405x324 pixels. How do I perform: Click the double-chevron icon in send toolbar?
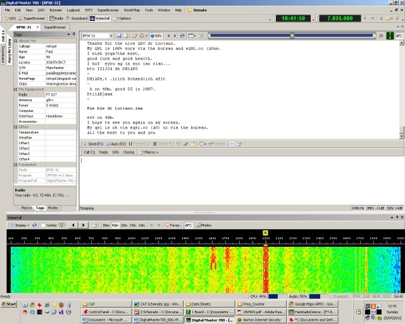(x=232, y=144)
